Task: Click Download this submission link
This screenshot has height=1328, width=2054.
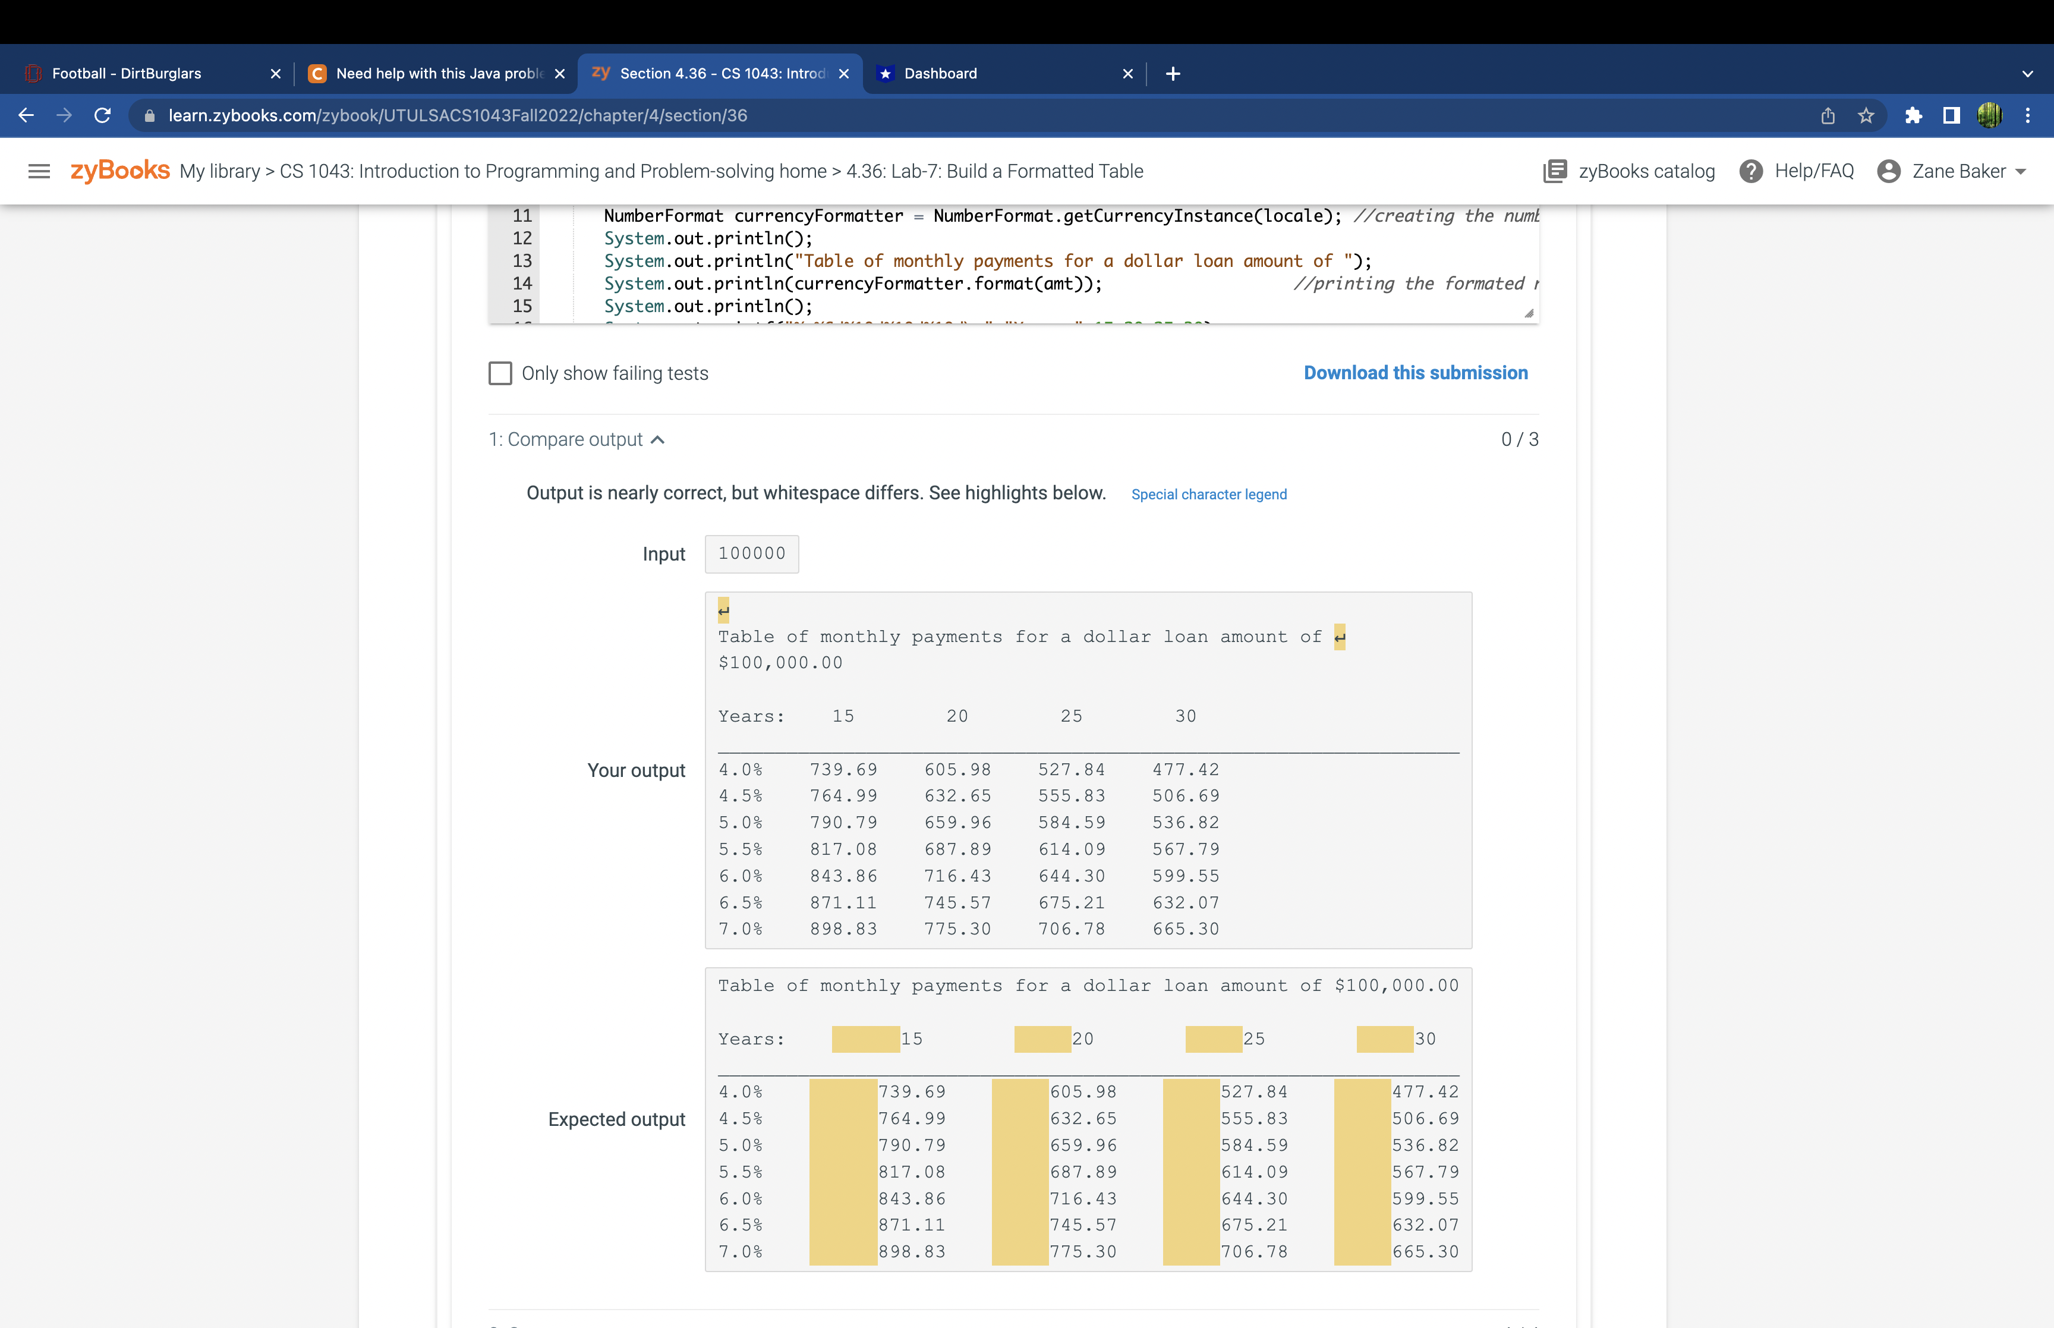Action: click(x=1415, y=373)
